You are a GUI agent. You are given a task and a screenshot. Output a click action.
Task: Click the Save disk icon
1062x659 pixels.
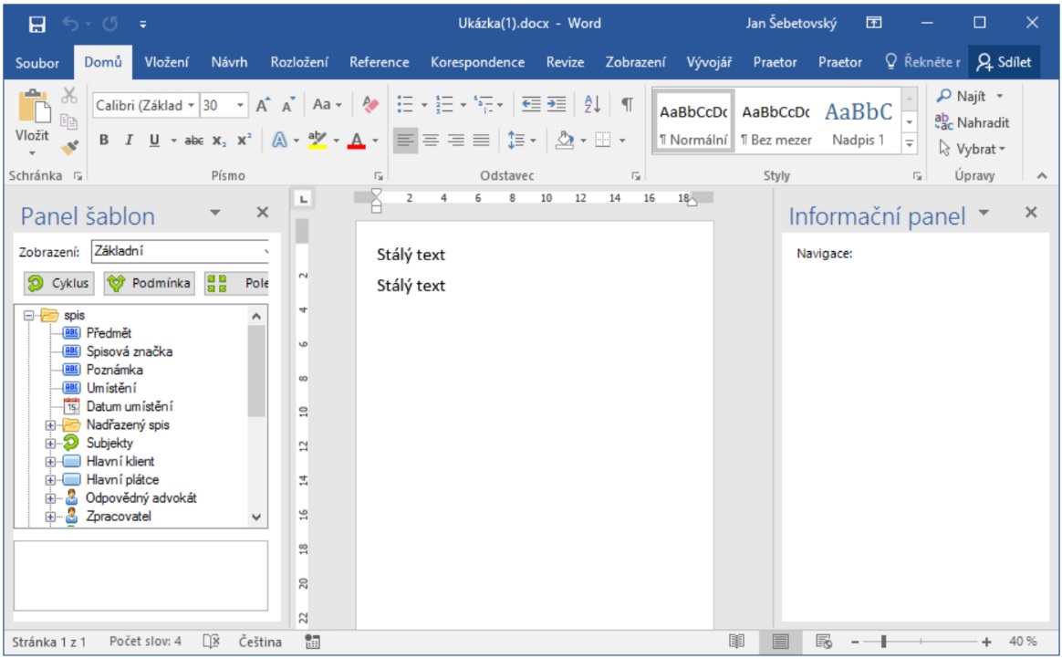(37, 24)
